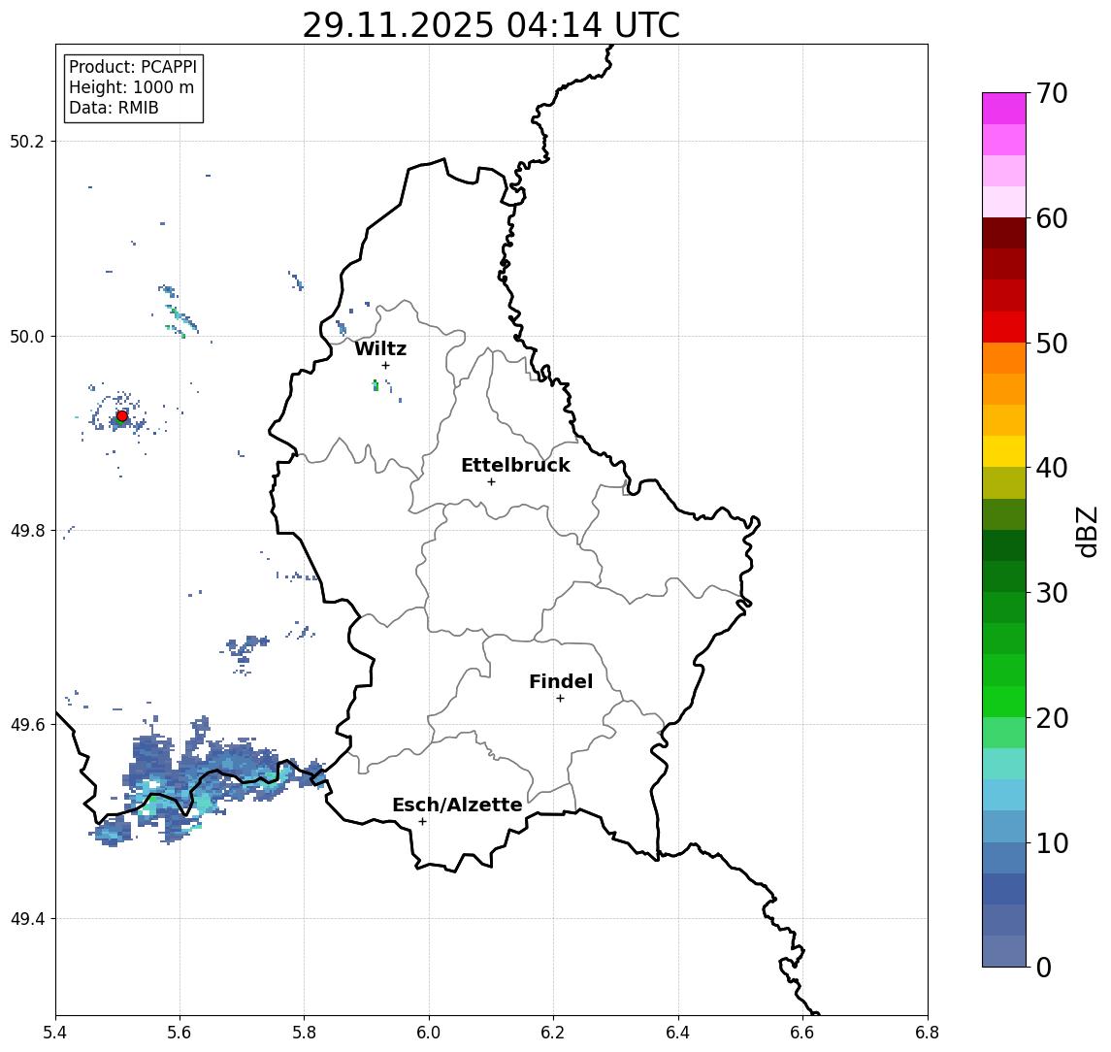Click the plus marker below Findel
1111x1052 pixels.
pos(560,699)
